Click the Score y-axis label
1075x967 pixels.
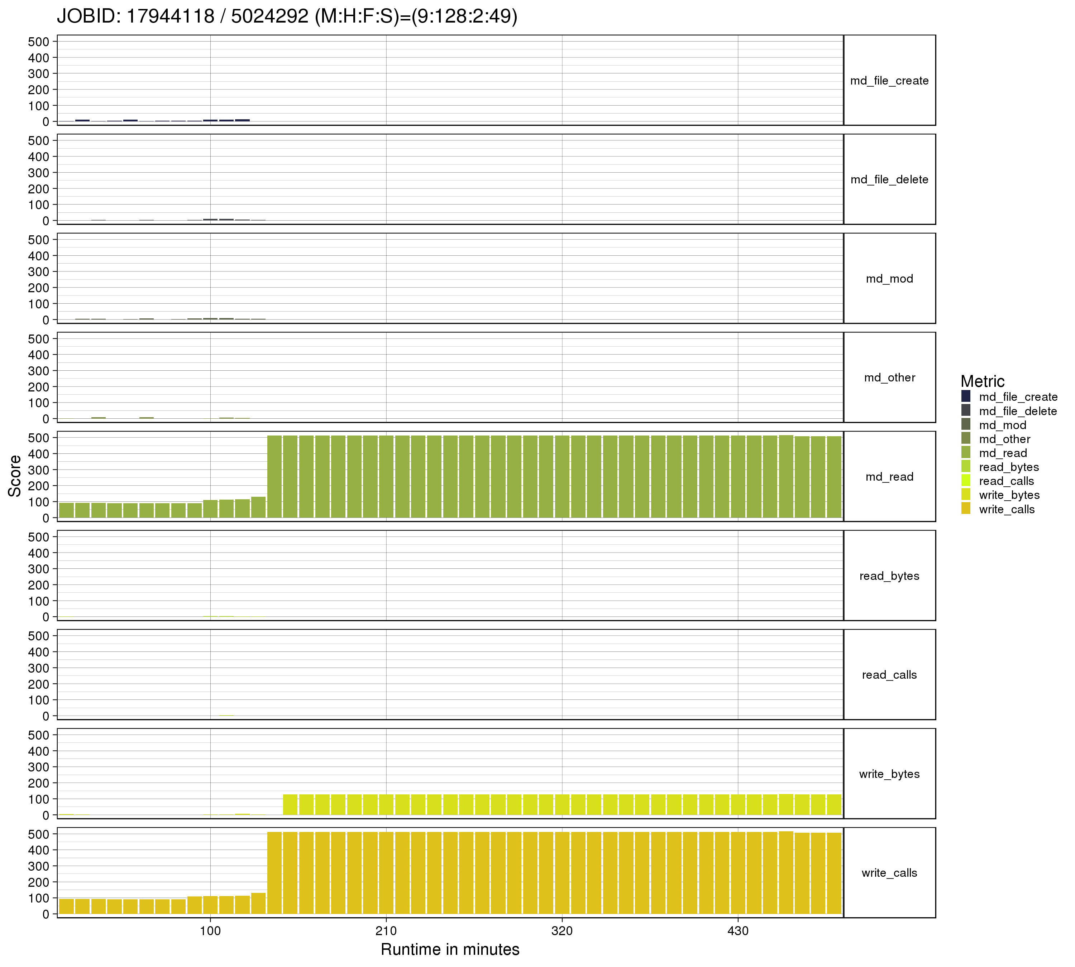pos(14,476)
